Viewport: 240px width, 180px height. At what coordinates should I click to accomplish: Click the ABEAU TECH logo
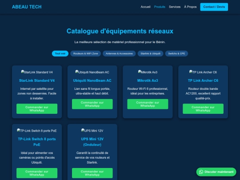pyautogui.click(x=27, y=7)
